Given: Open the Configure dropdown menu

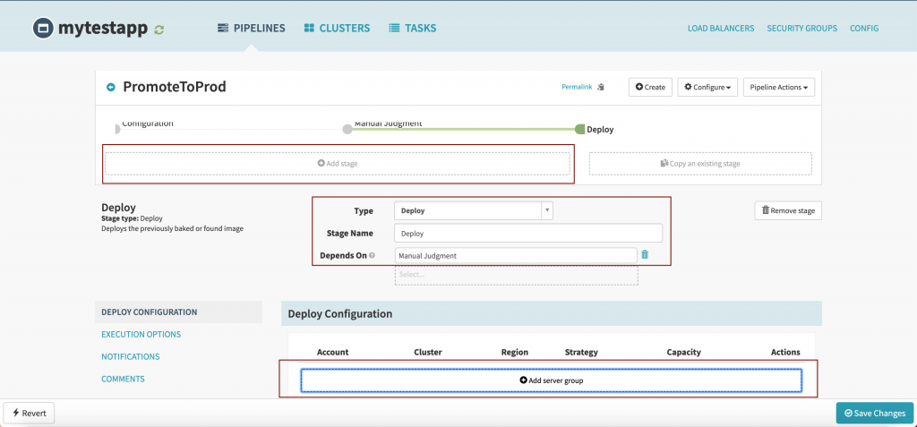Looking at the screenshot, I should click(x=707, y=87).
